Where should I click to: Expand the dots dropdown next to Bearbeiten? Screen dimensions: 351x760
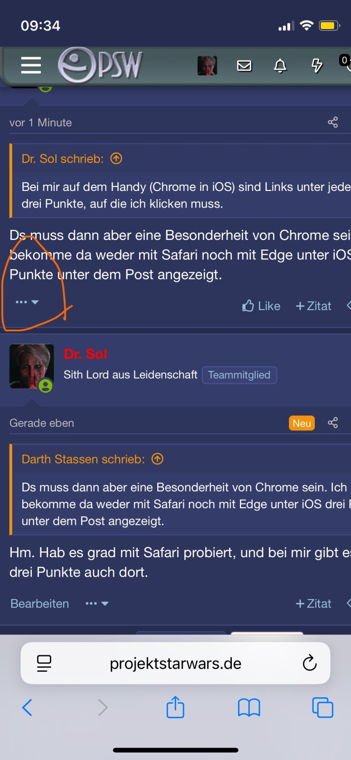click(x=97, y=604)
